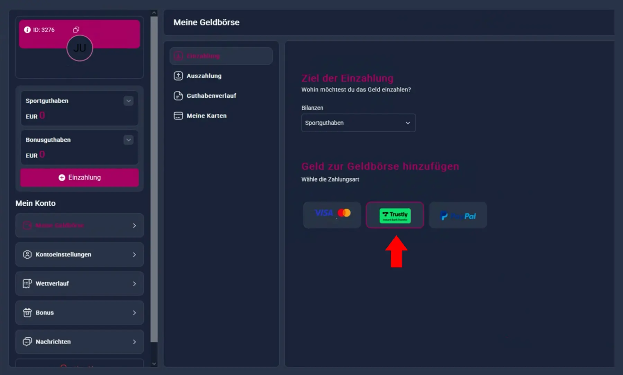Open the Einzahlung tab in wallet menu
Image resolution: width=623 pixels, height=375 pixels.
pyautogui.click(x=221, y=56)
